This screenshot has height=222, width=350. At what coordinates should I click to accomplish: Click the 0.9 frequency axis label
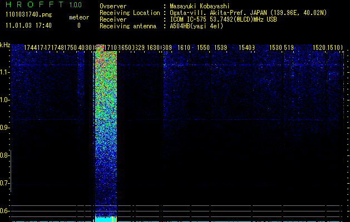coord(4,128)
